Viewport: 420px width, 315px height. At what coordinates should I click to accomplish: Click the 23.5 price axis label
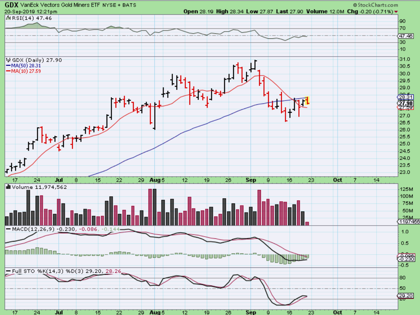pyautogui.click(x=405, y=165)
